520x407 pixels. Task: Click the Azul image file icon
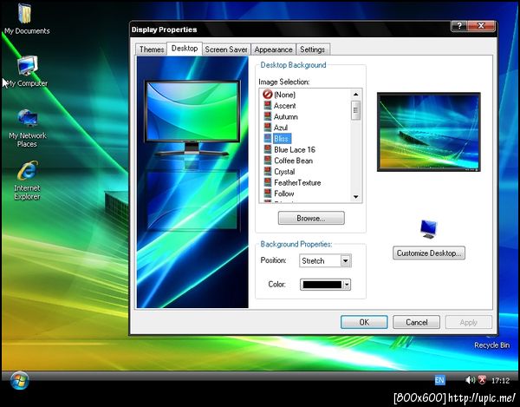coord(268,128)
